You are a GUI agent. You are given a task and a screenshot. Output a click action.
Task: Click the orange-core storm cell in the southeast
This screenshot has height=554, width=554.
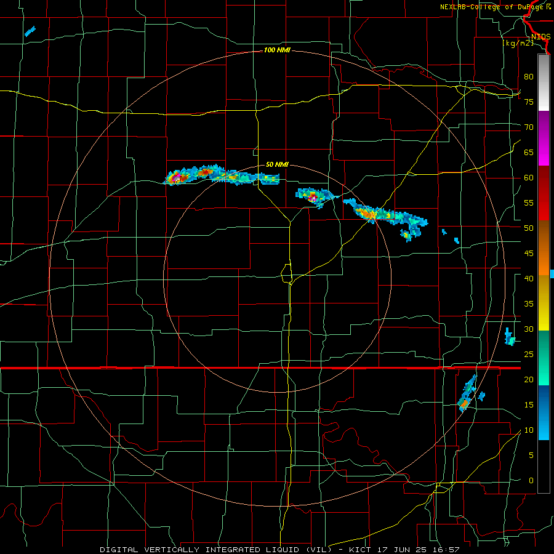(464, 402)
